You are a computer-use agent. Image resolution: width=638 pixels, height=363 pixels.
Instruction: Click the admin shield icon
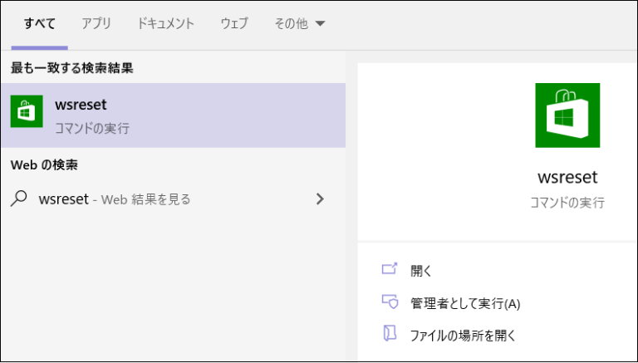point(390,302)
